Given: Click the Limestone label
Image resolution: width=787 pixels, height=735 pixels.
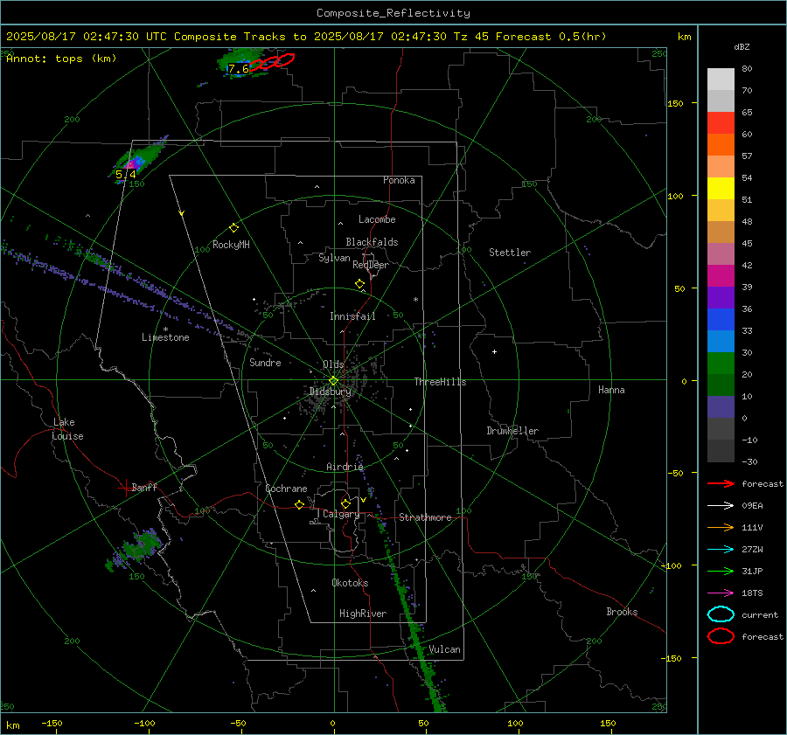Looking at the screenshot, I should pos(165,337).
